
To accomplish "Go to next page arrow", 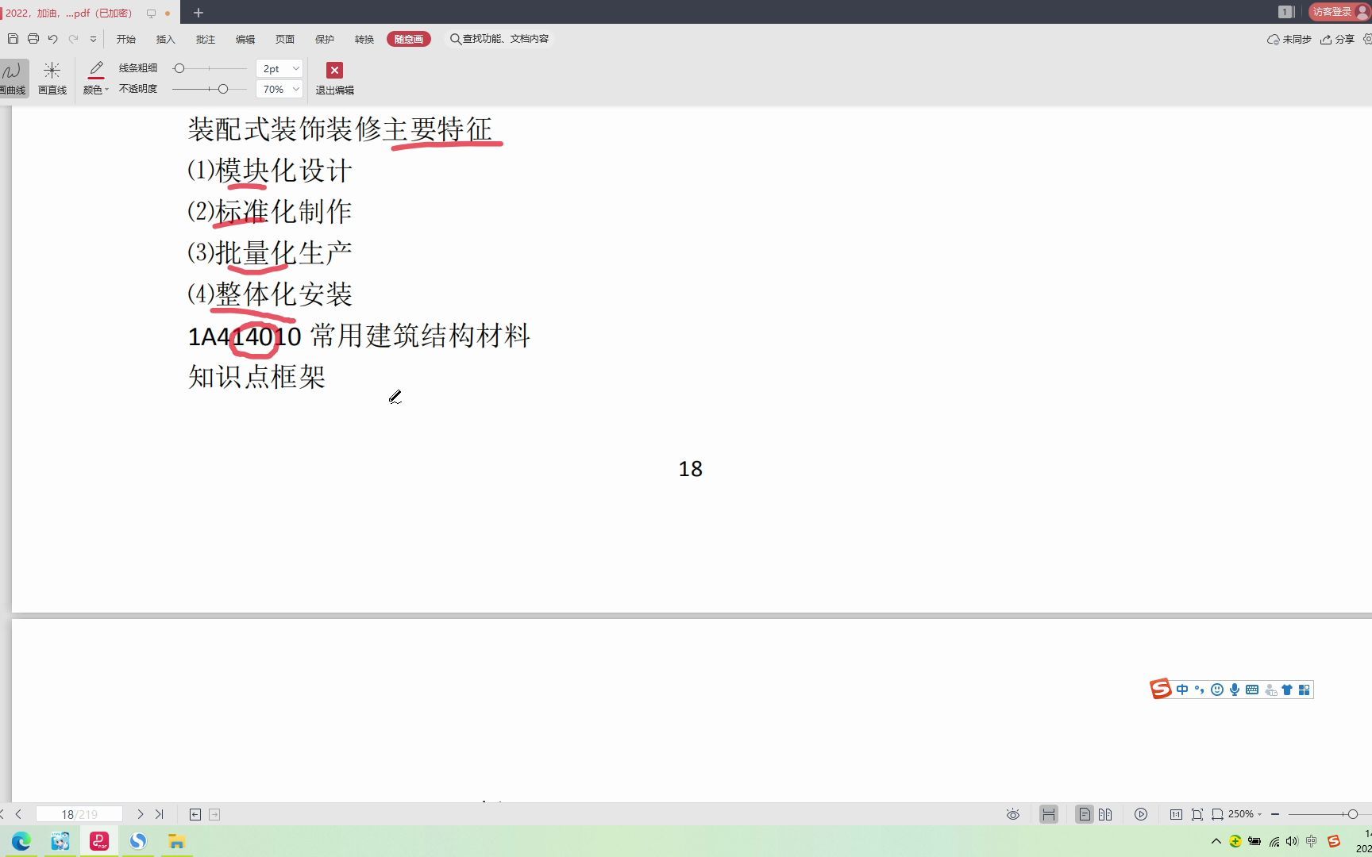I will (141, 814).
